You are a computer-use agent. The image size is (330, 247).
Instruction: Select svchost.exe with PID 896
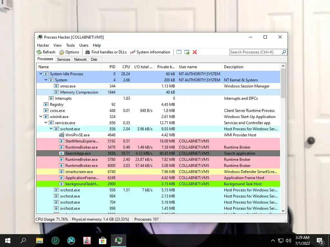point(158,208)
